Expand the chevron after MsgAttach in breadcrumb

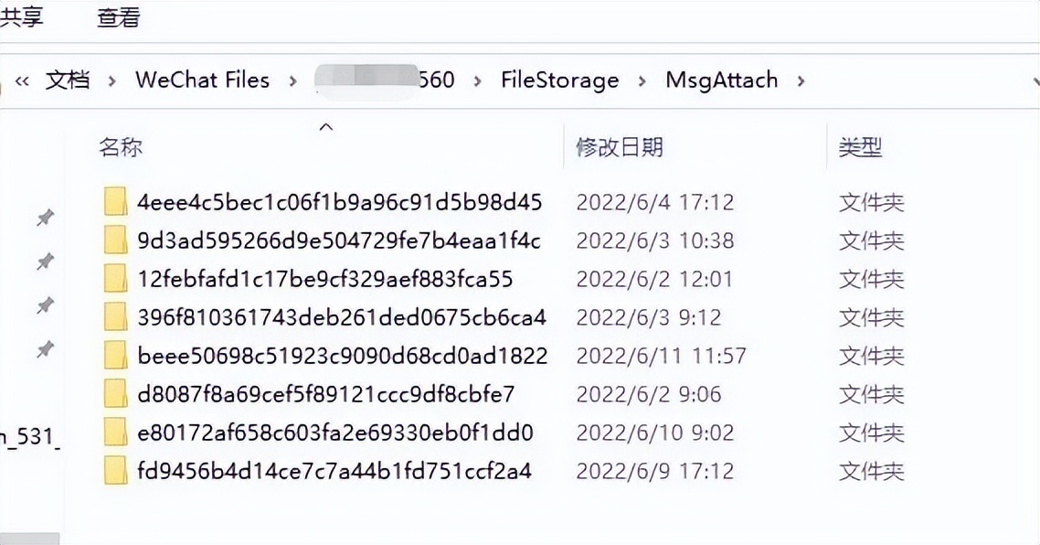pyautogui.click(x=801, y=80)
